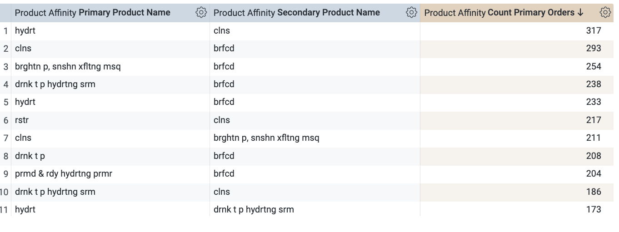The image size is (619, 232).
Task: Toggle sort arrow on Count Primary Orders
Action: pos(580,13)
